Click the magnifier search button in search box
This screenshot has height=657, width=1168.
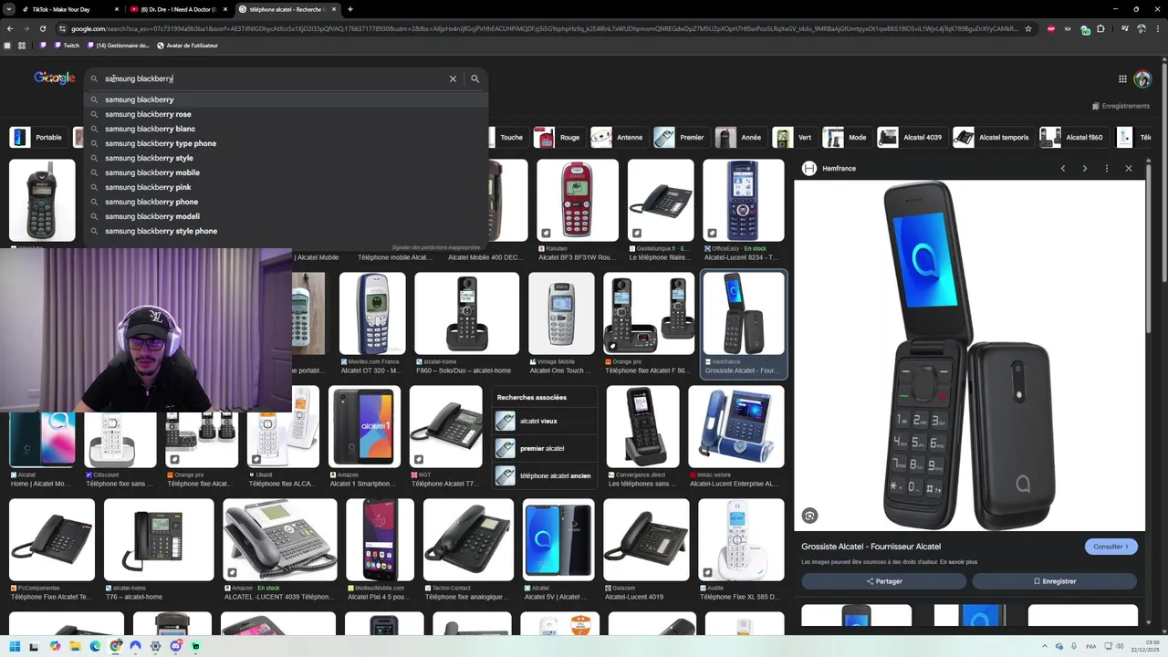(x=474, y=78)
